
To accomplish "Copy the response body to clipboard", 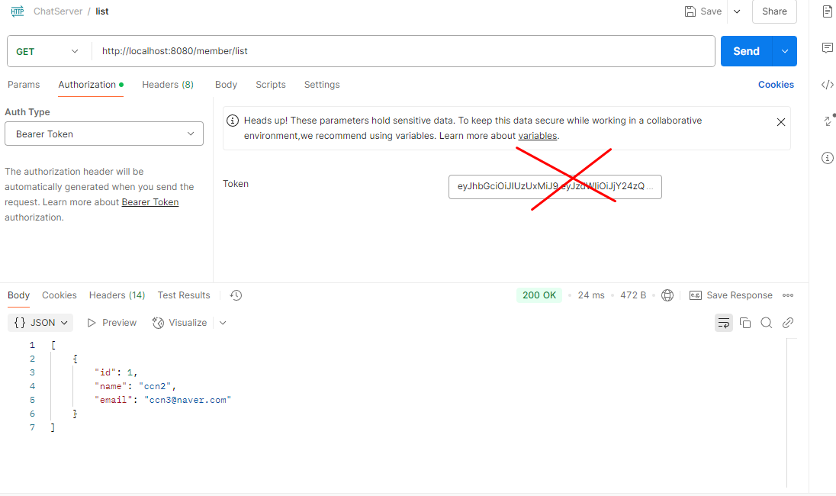I will 745,323.
